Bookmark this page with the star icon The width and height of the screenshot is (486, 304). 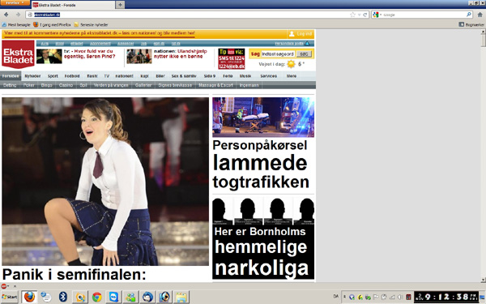click(352, 15)
